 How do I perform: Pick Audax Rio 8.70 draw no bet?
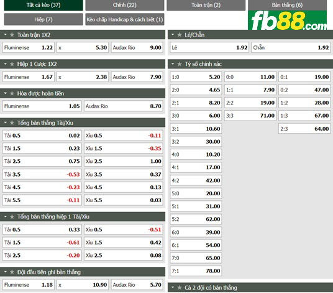(x=124, y=106)
